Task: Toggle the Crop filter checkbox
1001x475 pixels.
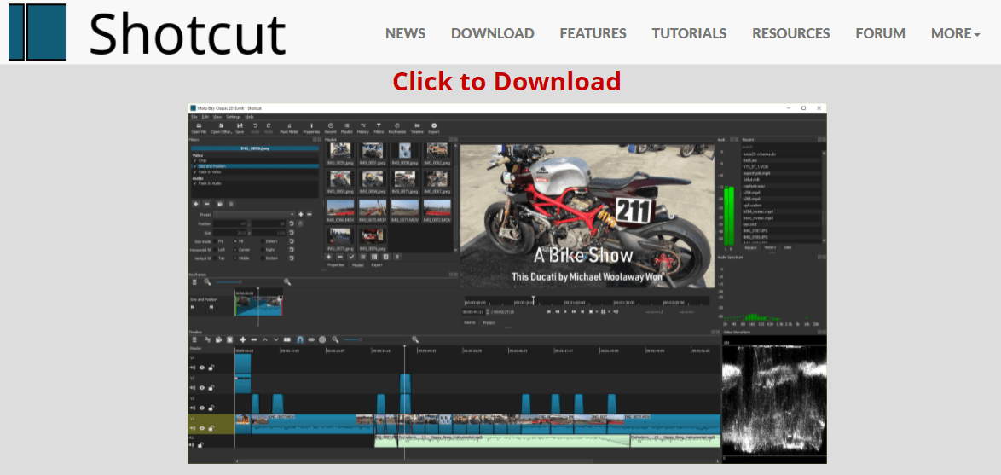Action: pos(194,161)
